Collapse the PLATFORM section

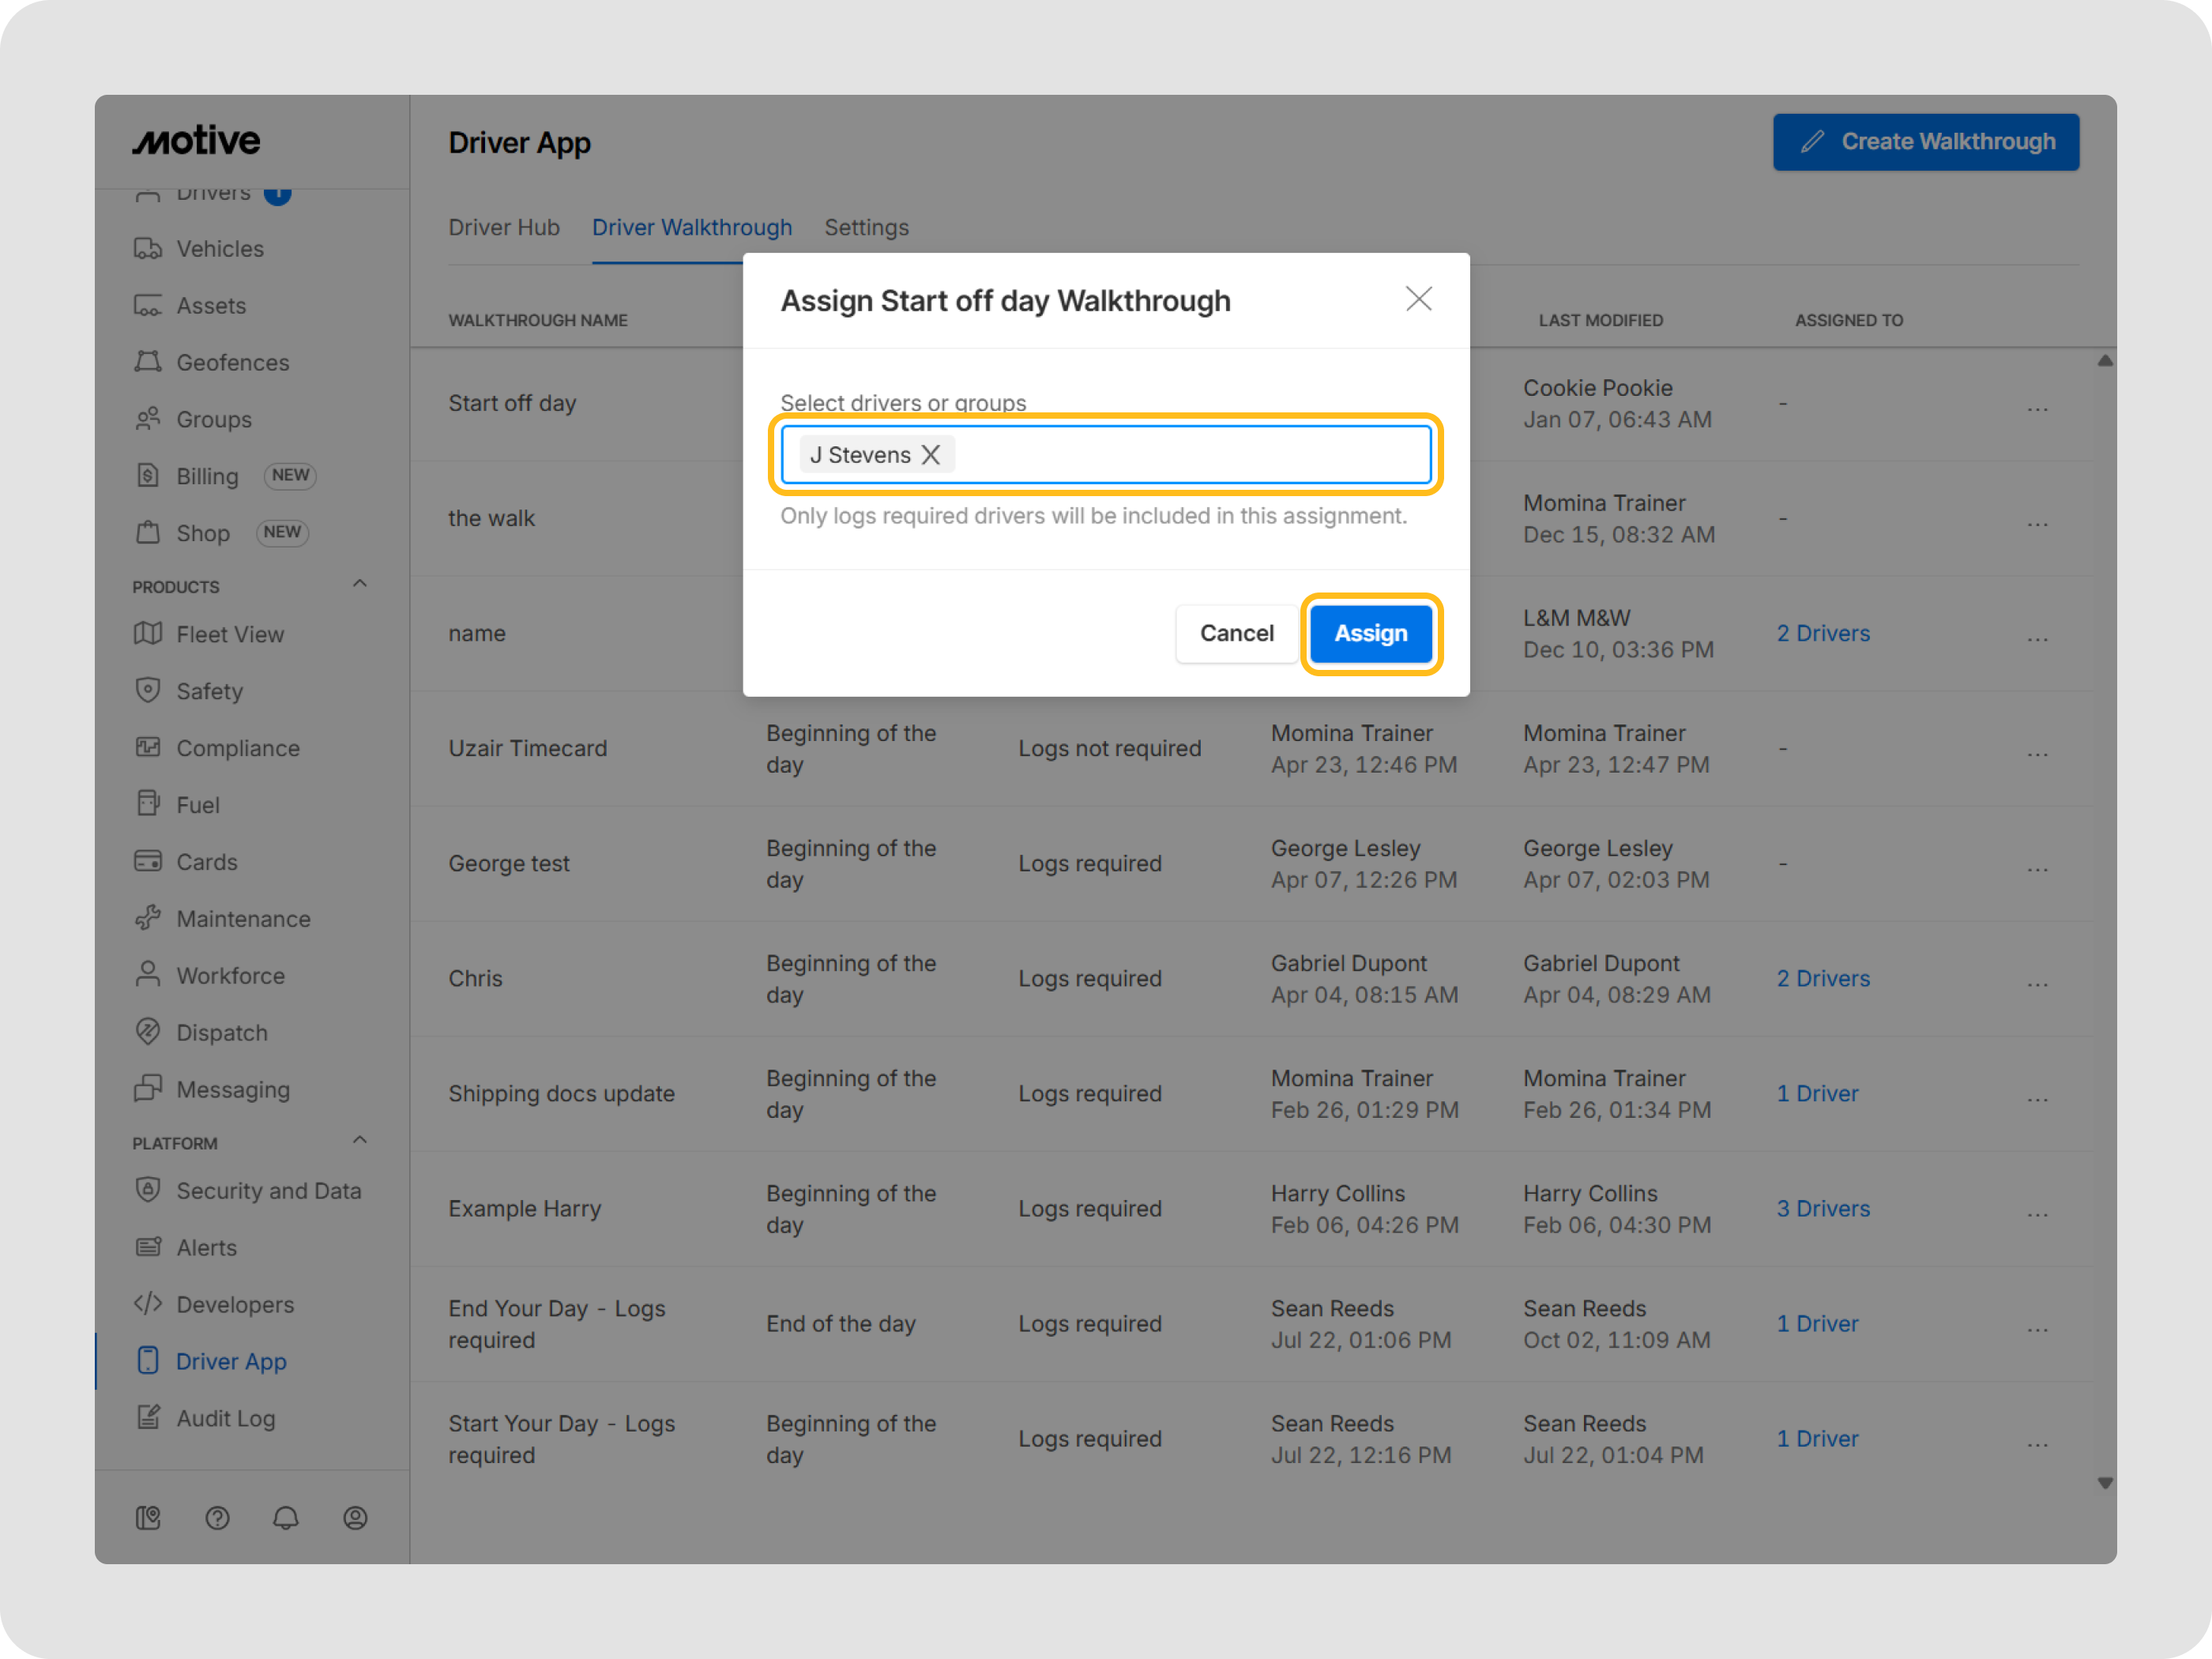pyautogui.click(x=360, y=1140)
